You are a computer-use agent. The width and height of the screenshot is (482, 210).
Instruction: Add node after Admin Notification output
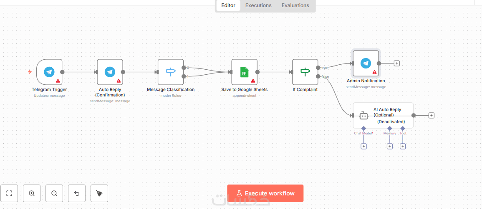(x=397, y=63)
